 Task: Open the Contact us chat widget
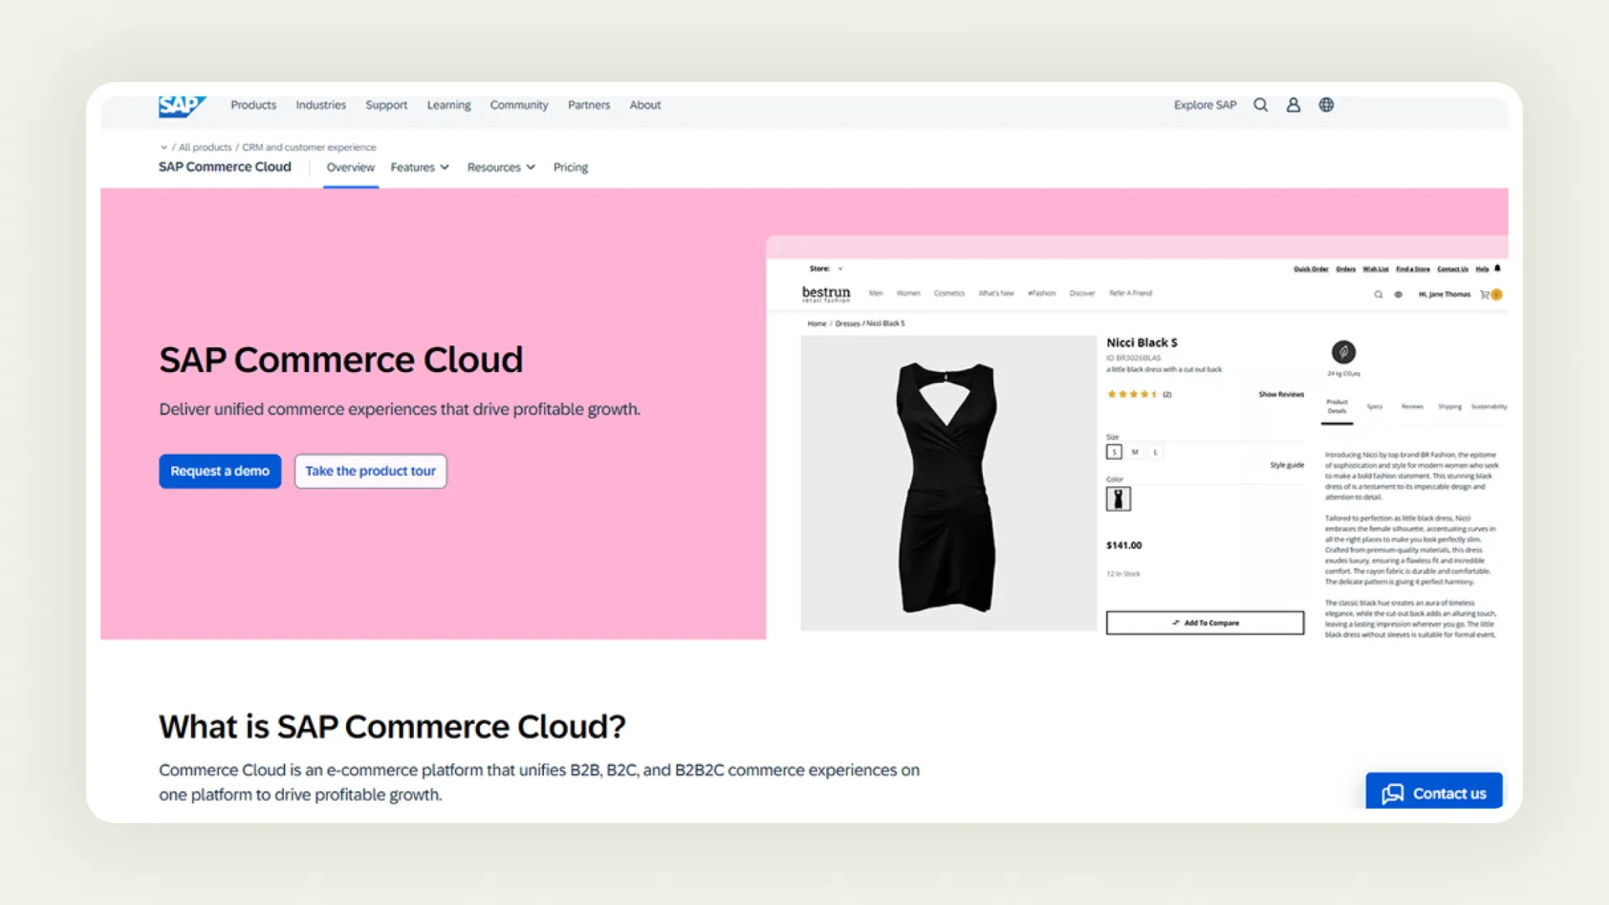[1434, 792]
